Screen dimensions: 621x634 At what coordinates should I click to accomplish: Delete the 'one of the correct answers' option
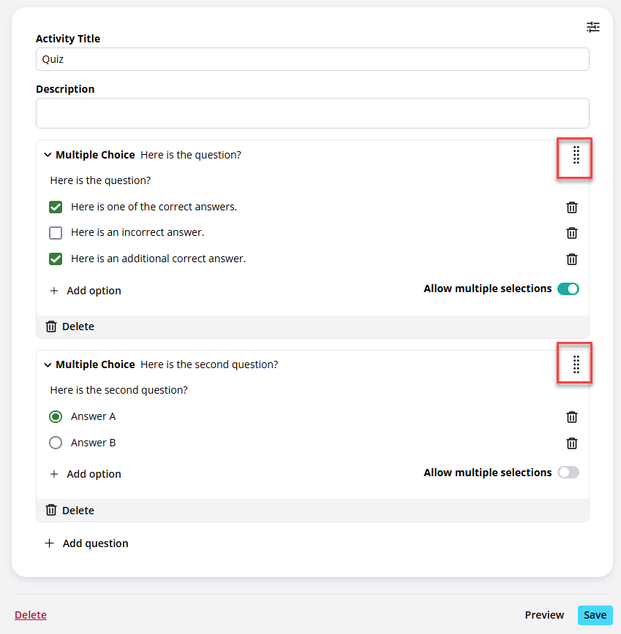(x=571, y=207)
